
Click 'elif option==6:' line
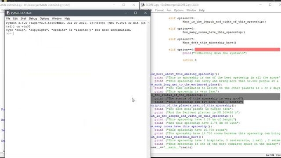pyautogui.click(x=181, y=29)
